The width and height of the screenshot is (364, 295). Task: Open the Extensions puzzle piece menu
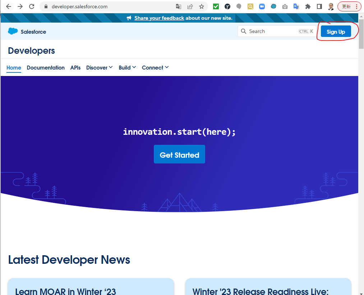(308, 6)
